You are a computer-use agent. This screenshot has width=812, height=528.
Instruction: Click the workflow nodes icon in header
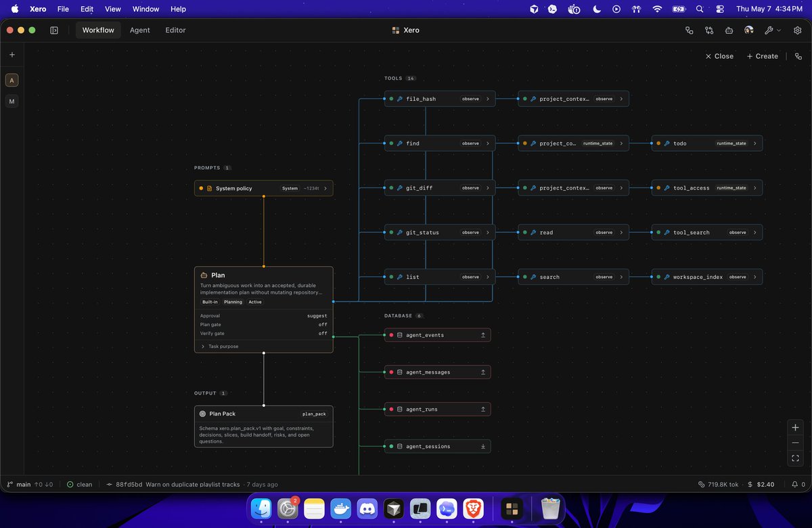tap(690, 30)
